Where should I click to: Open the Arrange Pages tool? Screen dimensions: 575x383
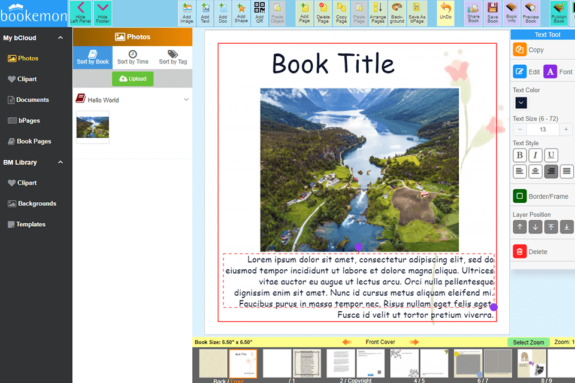tap(378, 13)
